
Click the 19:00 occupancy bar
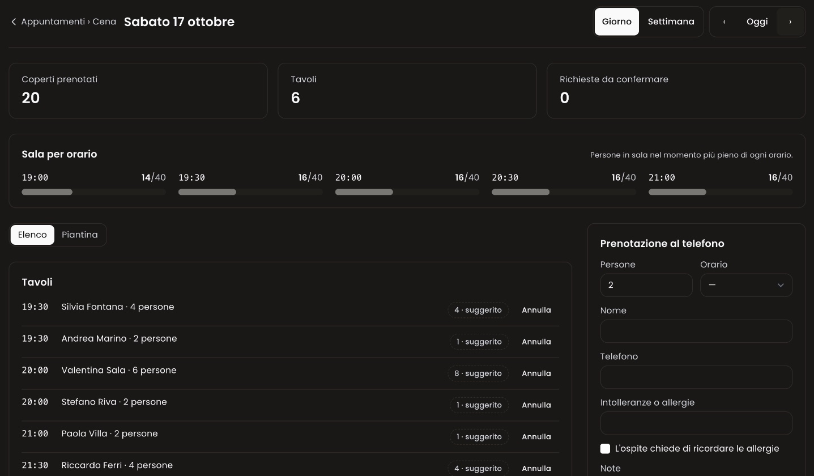coord(94,192)
